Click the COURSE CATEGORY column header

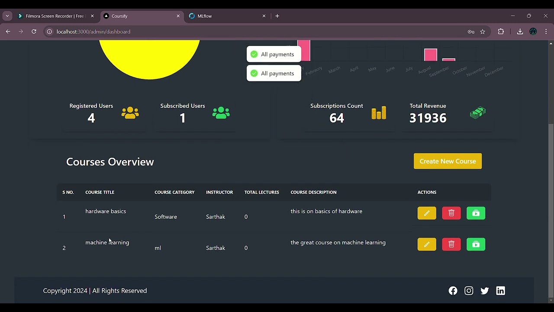(174, 192)
